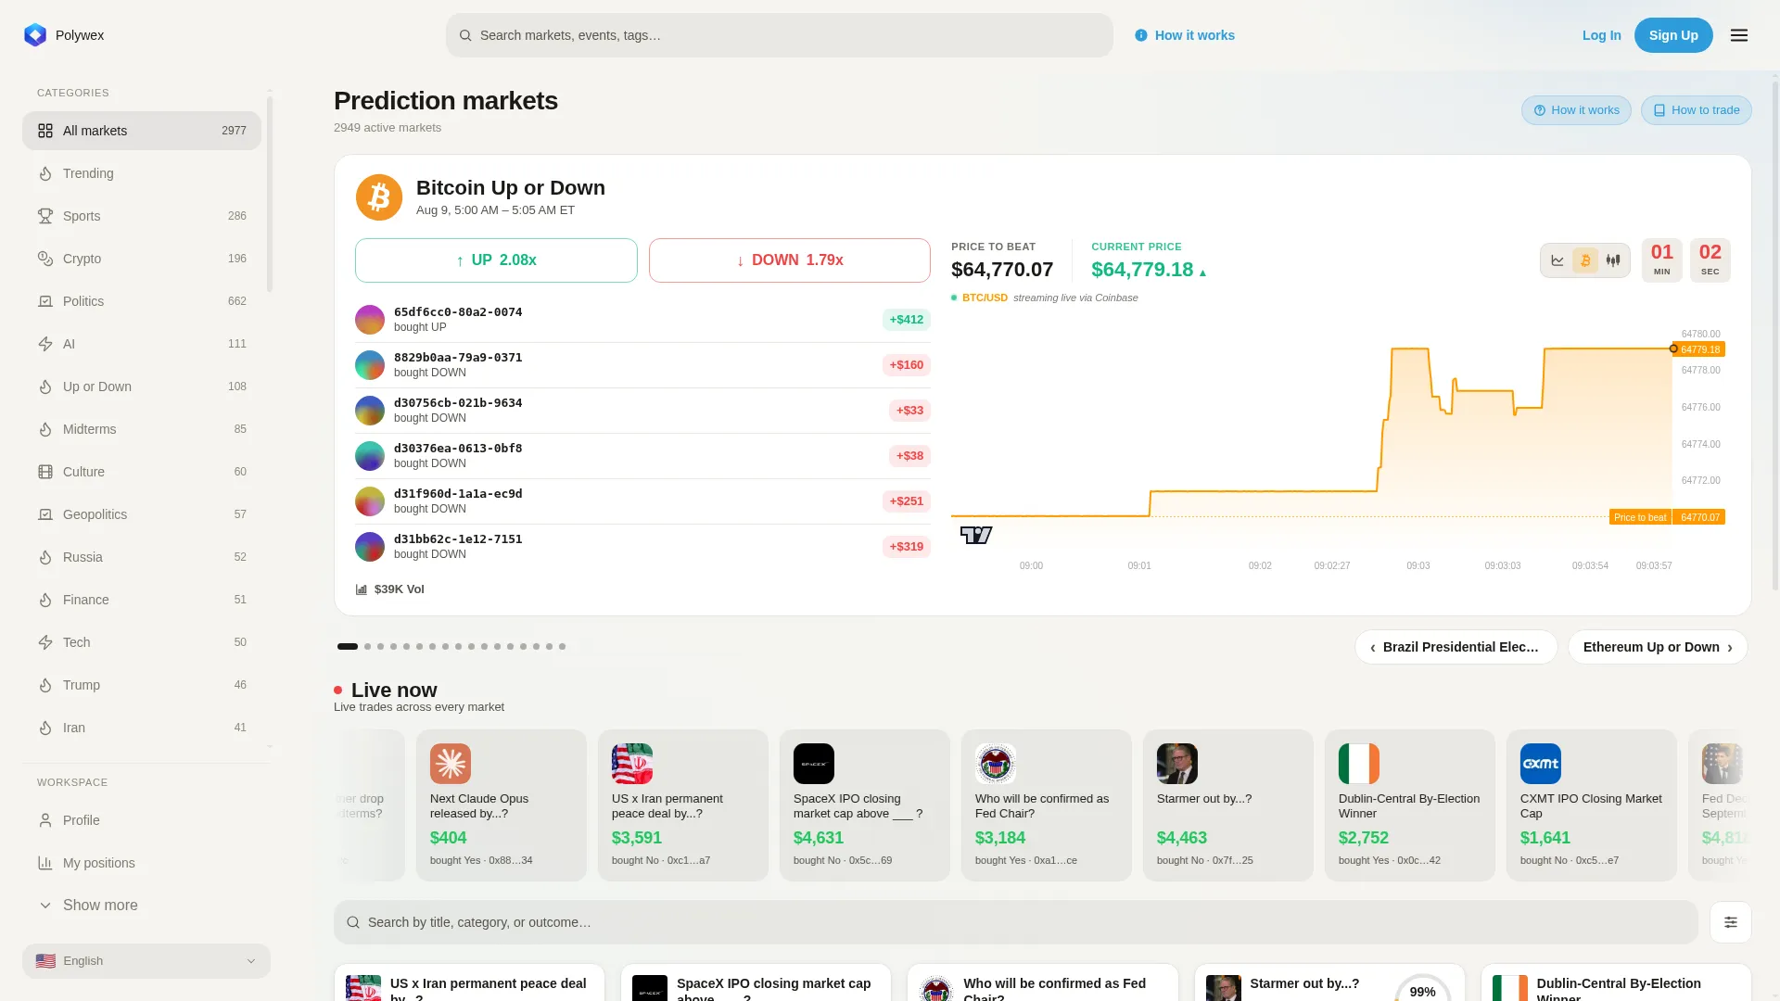
Task: Go to Up or Down category
Action: pyautogui.click(x=142, y=386)
